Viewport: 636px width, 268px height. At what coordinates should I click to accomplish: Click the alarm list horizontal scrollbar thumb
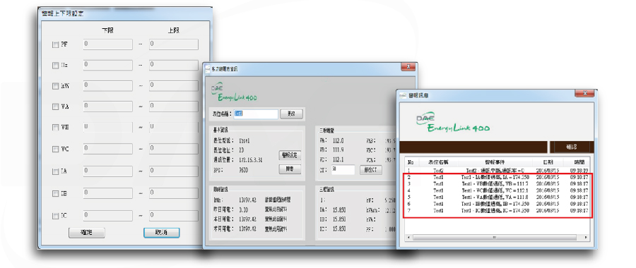click(x=495, y=237)
